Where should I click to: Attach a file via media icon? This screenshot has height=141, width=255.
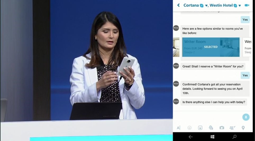click(211, 128)
